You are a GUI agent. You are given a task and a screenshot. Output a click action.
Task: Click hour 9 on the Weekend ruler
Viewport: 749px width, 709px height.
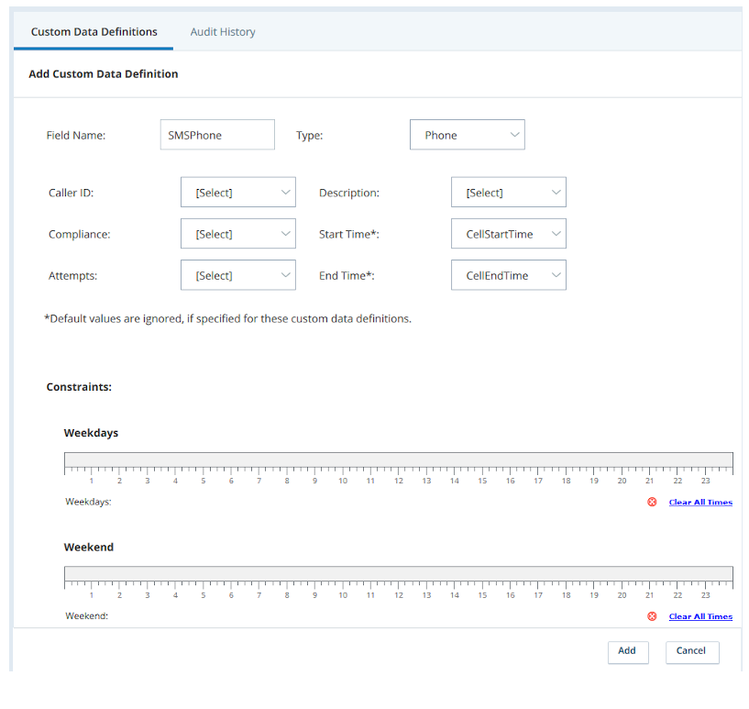point(314,595)
